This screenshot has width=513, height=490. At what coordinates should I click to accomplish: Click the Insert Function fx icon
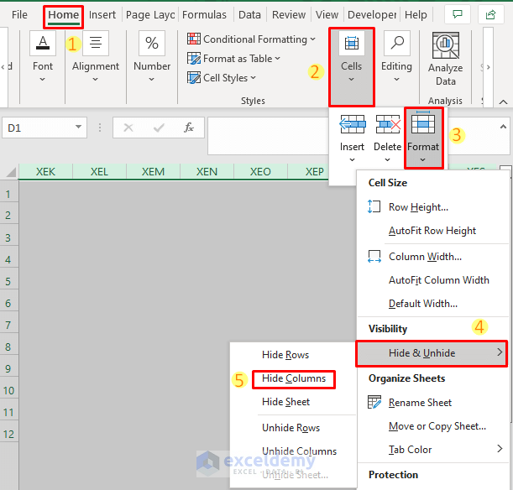[189, 128]
